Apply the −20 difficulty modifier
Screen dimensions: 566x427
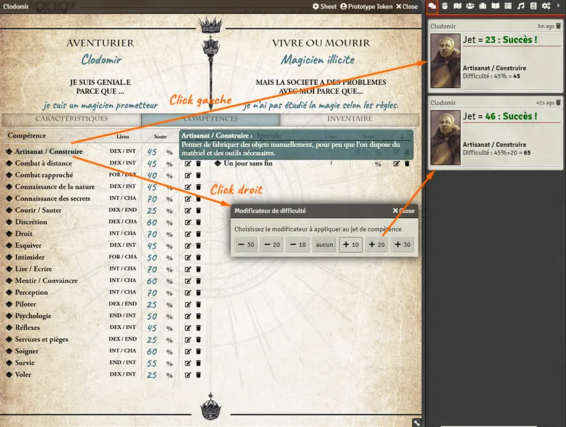click(272, 245)
